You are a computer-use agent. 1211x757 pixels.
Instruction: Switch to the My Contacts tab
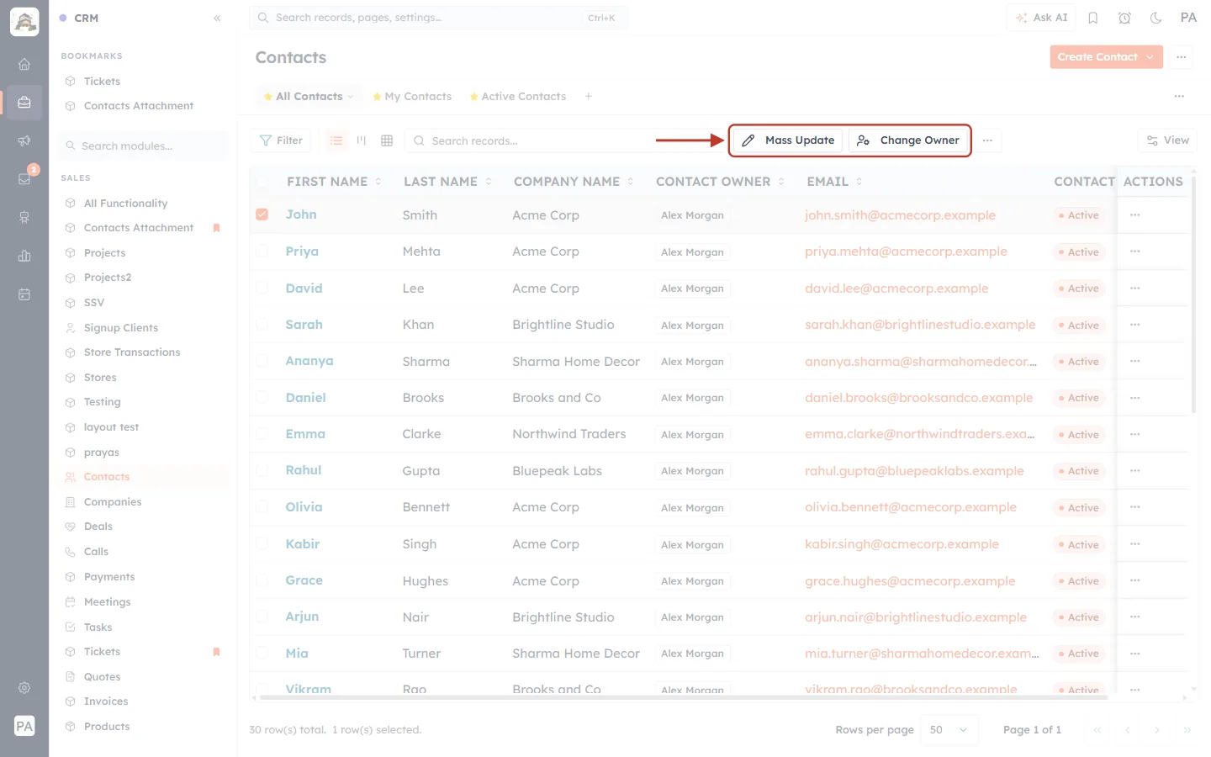pyautogui.click(x=412, y=97)
